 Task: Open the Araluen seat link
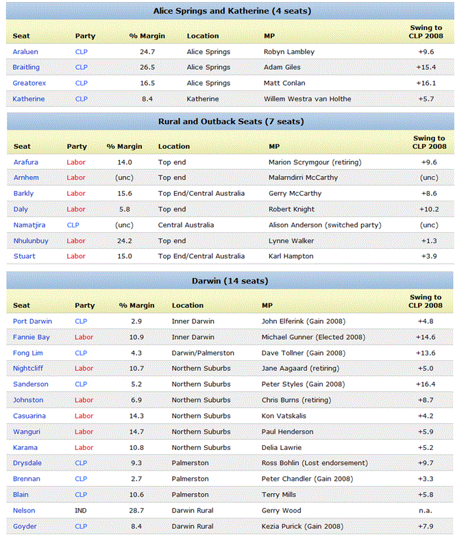[x=27, y=51]
